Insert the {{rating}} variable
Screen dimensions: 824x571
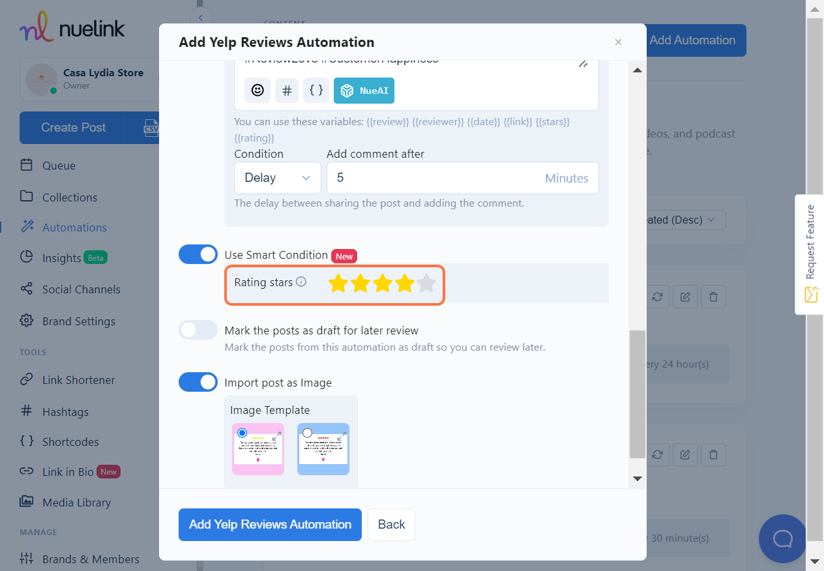[x=254, y=138]
